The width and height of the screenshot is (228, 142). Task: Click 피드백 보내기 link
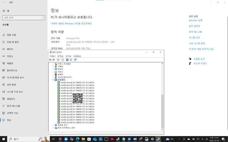[x=200, y=63]
